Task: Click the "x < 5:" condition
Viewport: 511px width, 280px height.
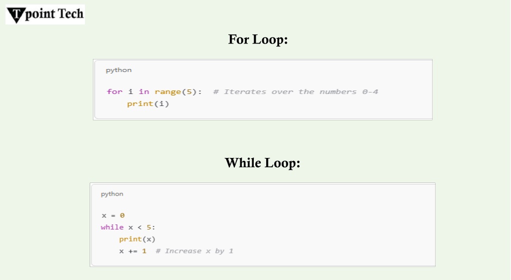Action: pos(142,227)
